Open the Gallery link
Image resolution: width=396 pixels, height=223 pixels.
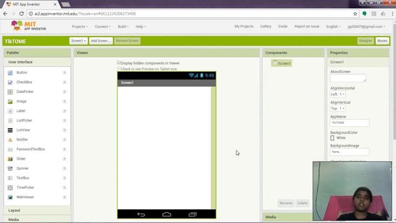(x=265, y=26)
